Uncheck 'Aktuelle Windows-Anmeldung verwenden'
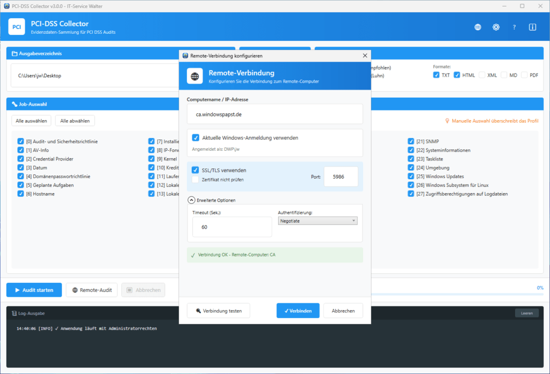Viewport: 550px width, 374px height. [x=195, y=137]
